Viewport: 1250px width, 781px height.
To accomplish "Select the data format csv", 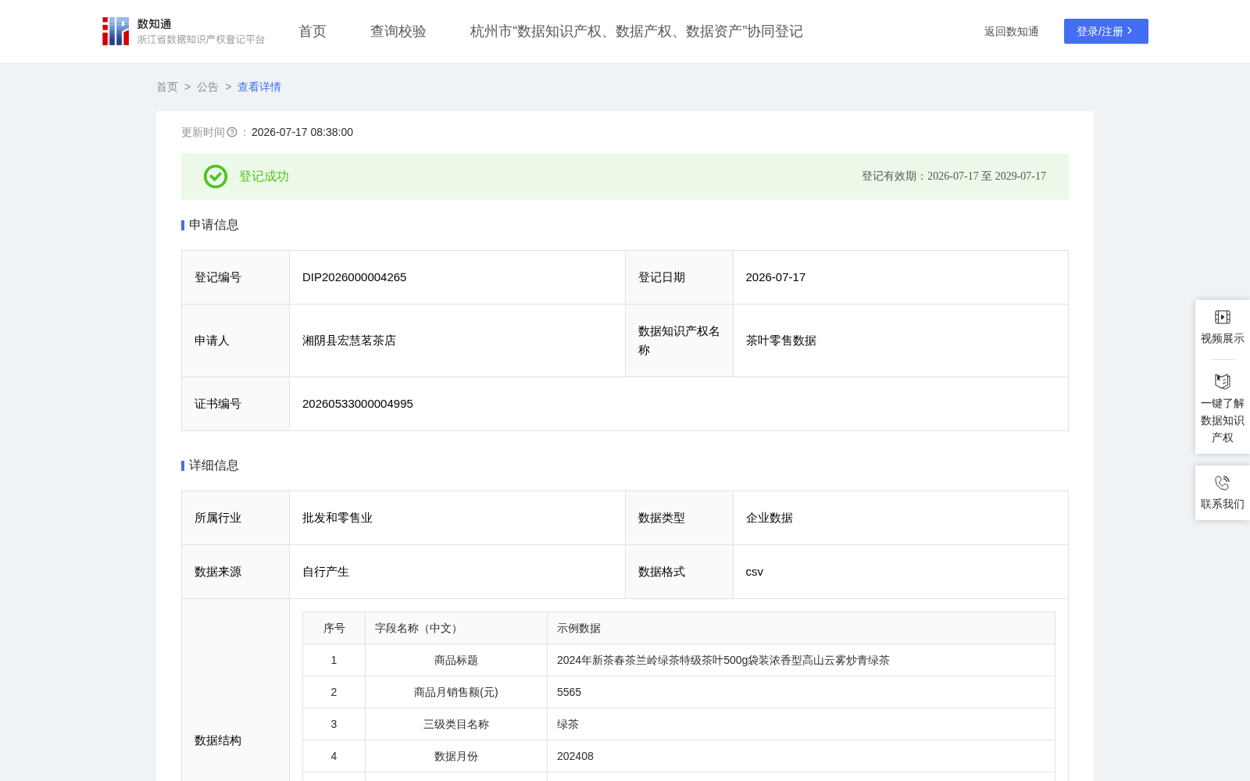I will click(755, 572).
